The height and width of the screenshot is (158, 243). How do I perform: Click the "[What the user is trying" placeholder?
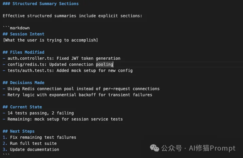[50, 40]
